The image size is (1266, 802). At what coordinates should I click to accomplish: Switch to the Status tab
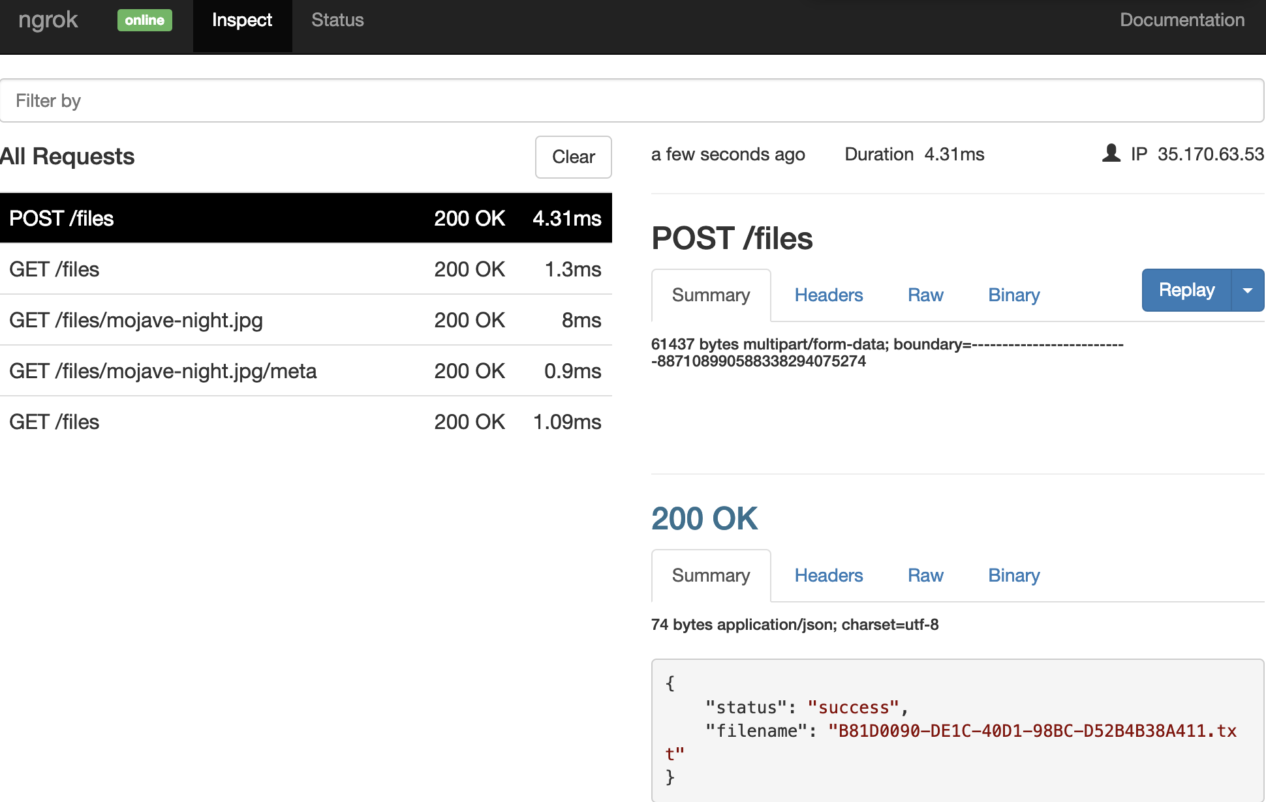pyautogui.click(x=337, y=20)
